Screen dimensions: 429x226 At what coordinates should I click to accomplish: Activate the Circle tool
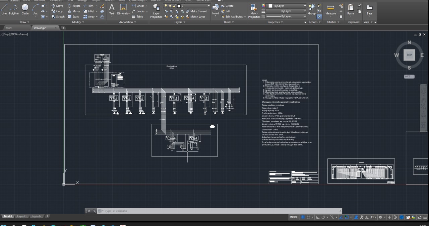click(x=25, y=9)
